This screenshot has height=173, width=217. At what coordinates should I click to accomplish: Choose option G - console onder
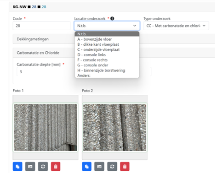(x=107, y=65)
